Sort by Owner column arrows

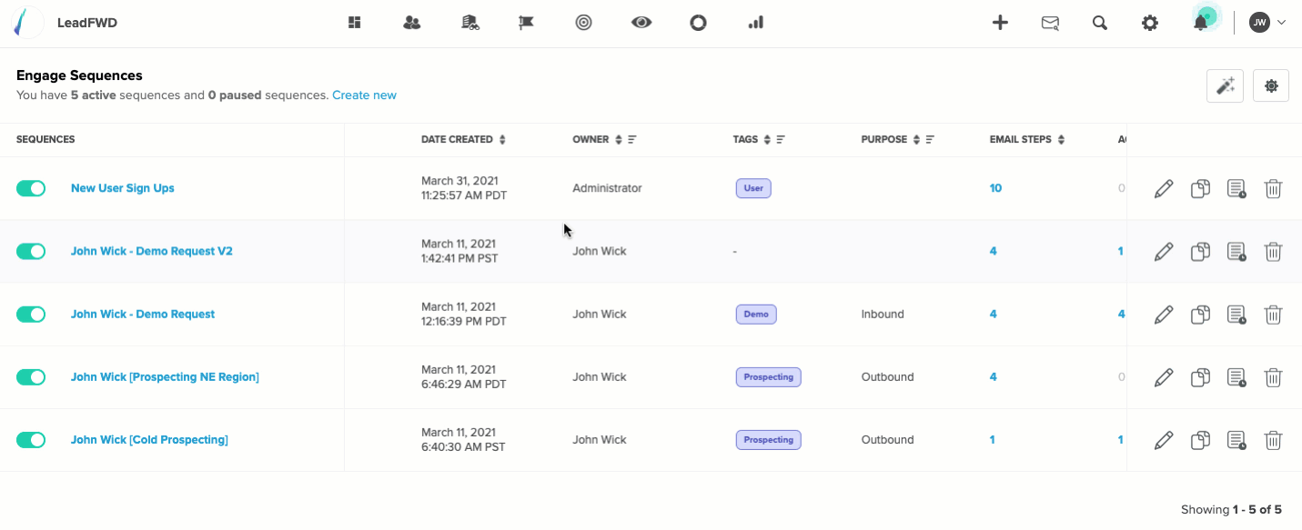[x=619, y=140]
